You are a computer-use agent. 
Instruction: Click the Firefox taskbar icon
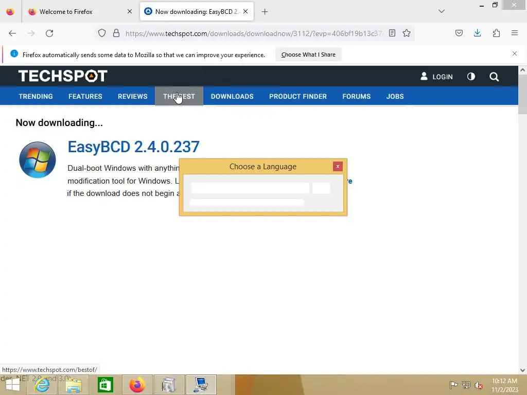pyautogui.click(x=137, y=385)
